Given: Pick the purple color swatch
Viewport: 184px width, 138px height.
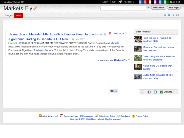Looking at the screenshot, I should pos(158,2).
